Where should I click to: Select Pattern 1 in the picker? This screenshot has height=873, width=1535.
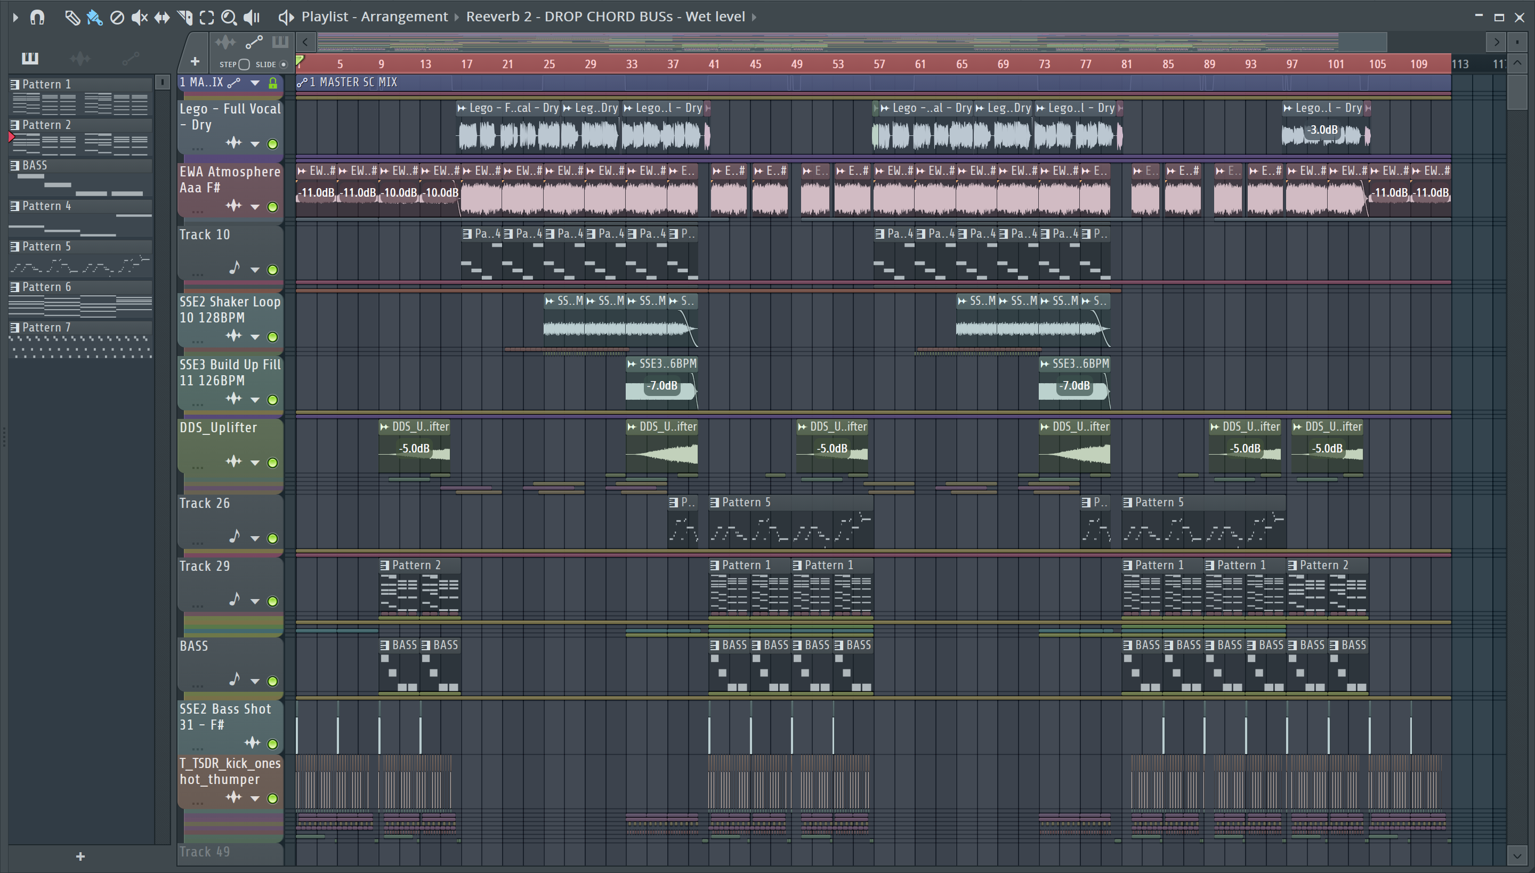pos(80,96)
